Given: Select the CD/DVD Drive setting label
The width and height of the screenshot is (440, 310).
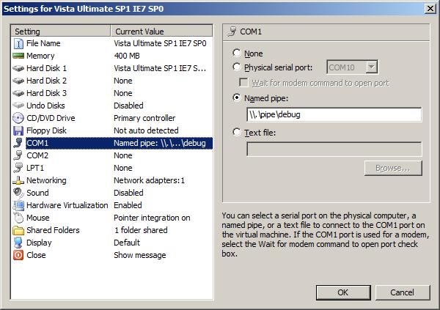Looking at the screenshot, I should coord(51,118).
